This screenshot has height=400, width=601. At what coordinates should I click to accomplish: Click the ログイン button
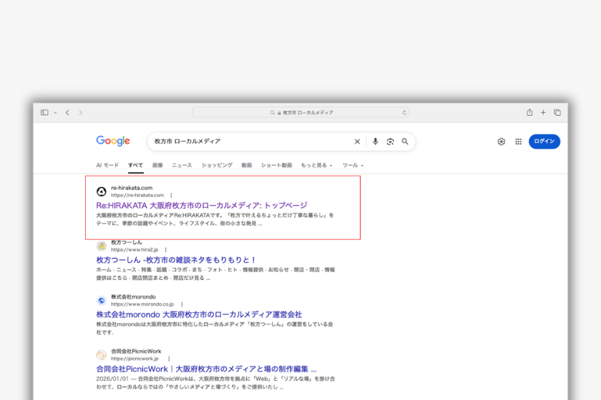coord(544,141)
